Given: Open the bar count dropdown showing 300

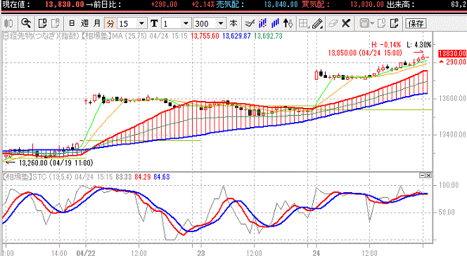Looking at the screenshot, I should click(221, 23).
